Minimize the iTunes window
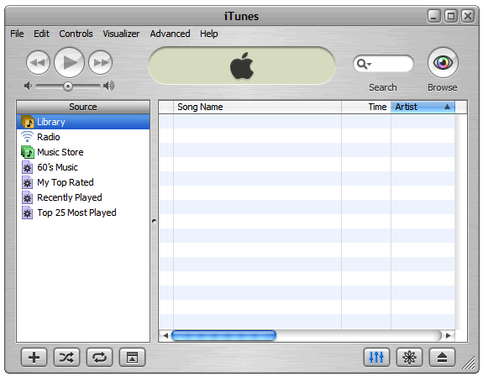The height and width of the screenshot is (378, 483). (x=434, y=16)
